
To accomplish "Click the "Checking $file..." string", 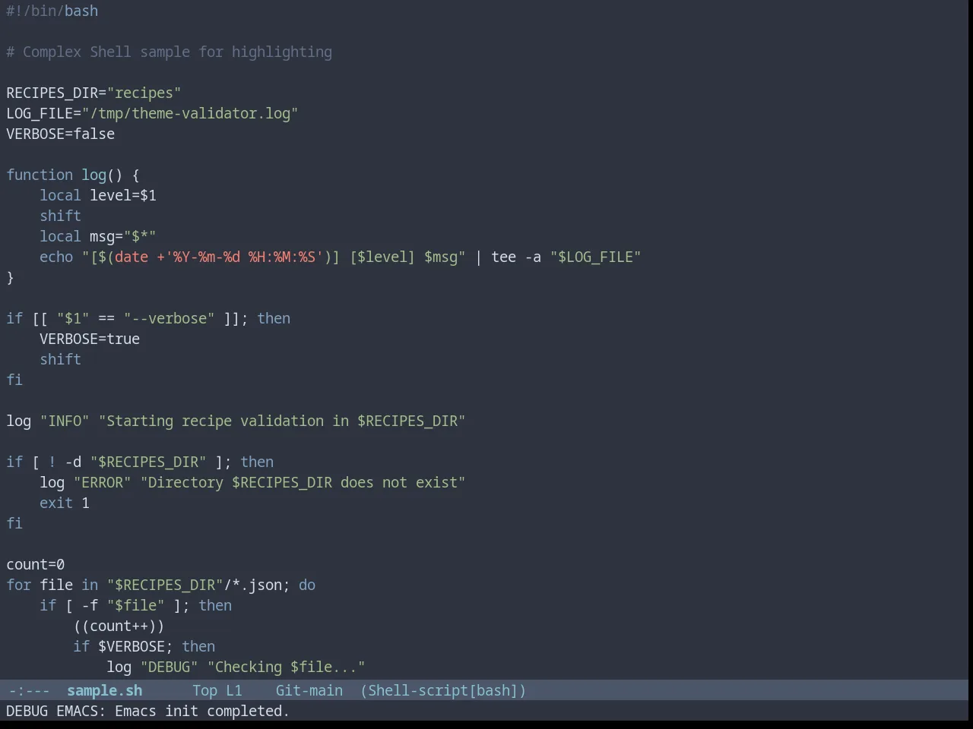I will (x=286, y=667).
